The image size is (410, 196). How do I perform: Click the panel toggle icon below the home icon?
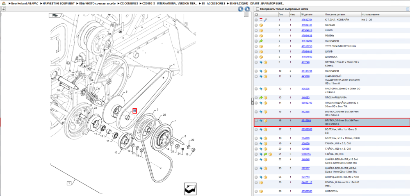tap(4, 9)
